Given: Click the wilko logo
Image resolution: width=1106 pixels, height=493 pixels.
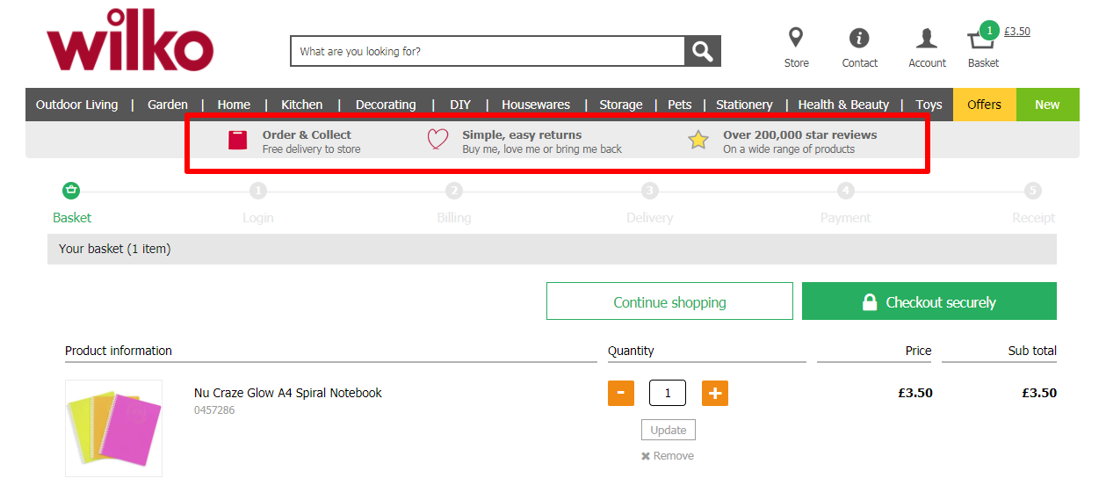Looking at the screenshot, I should [x=130, y=40].
